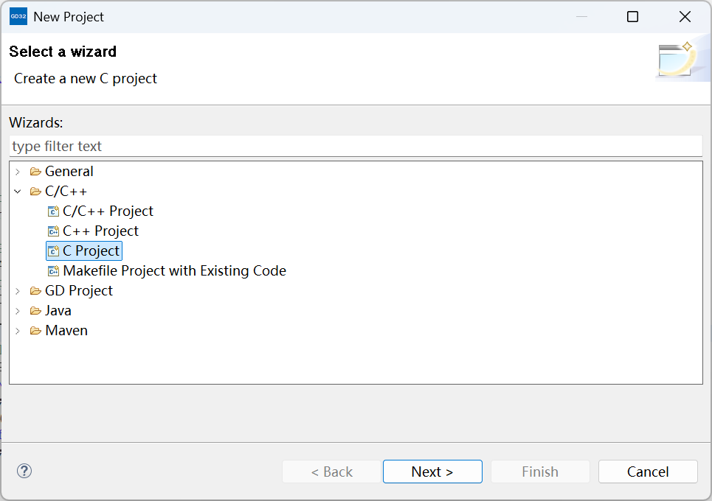
Task: Click the C++ Project wizard icon
Action: coord(53,231)
